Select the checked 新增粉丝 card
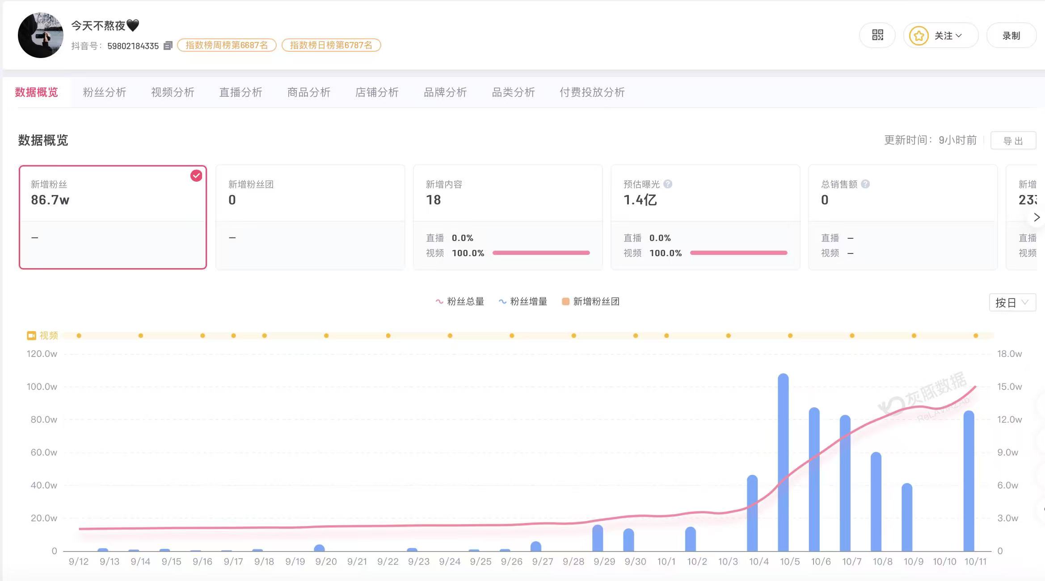The image size is (1045, 581). [x=113, y=217]
